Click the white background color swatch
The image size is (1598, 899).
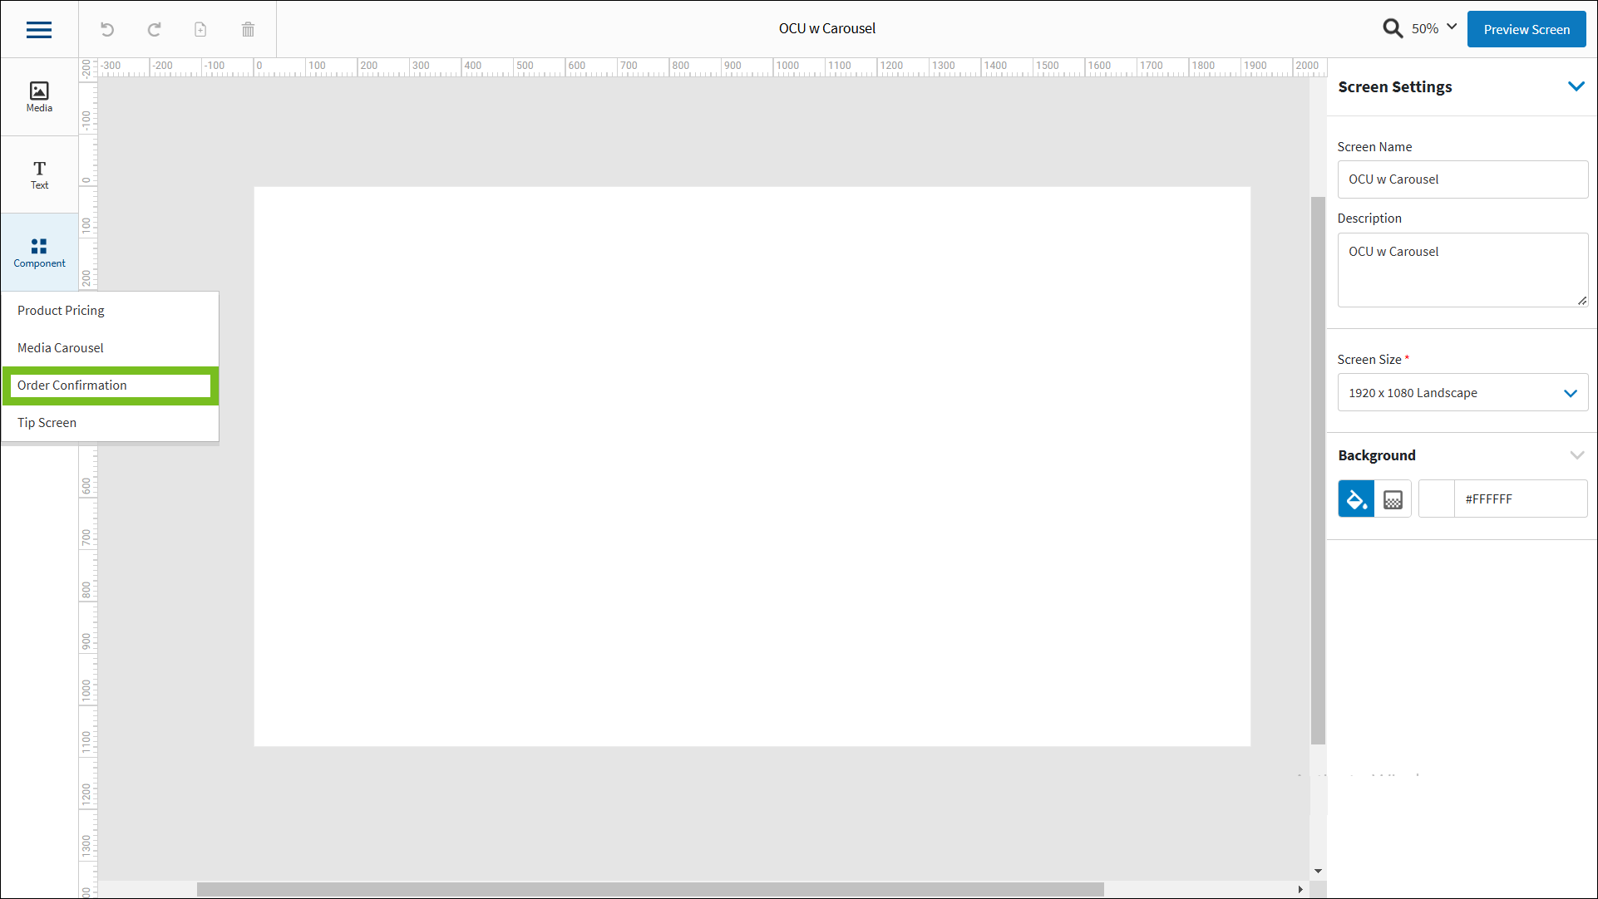click(1436, 499)
